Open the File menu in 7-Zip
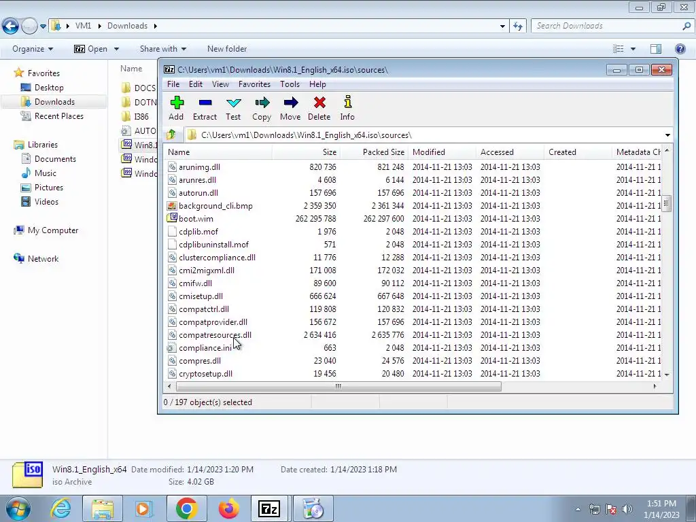Screen dimensions: 696x522 click(173, 84)
